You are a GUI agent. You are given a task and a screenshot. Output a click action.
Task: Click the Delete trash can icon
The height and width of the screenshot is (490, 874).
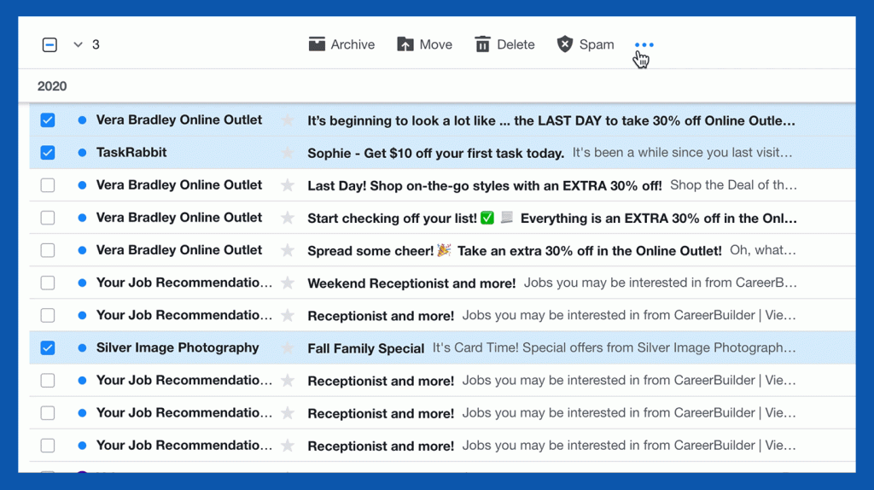(x=483, y=44)
